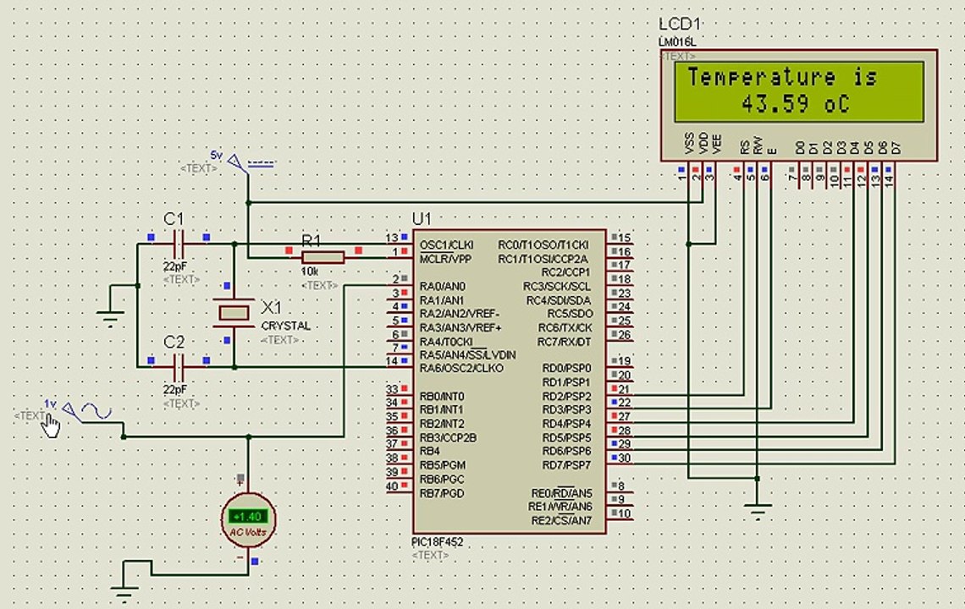Click the MCLR/VPP pin label
The width and height of the screenshot is (965, 609).
445,259
